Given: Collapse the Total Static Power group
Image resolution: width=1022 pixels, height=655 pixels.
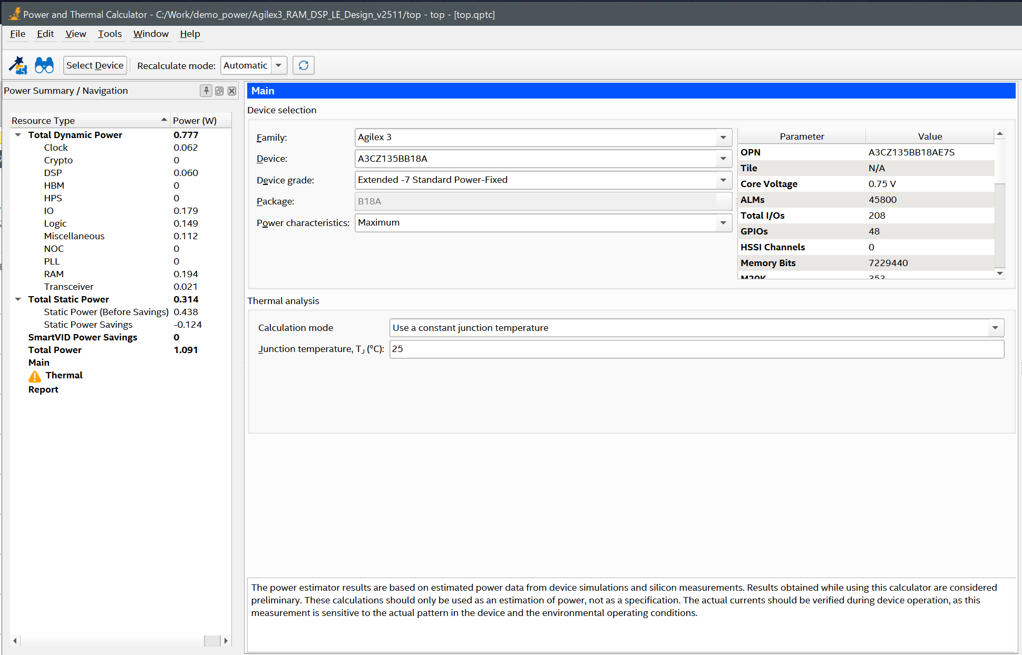Looking at the screenshot, I should click(x=18, y=299).
